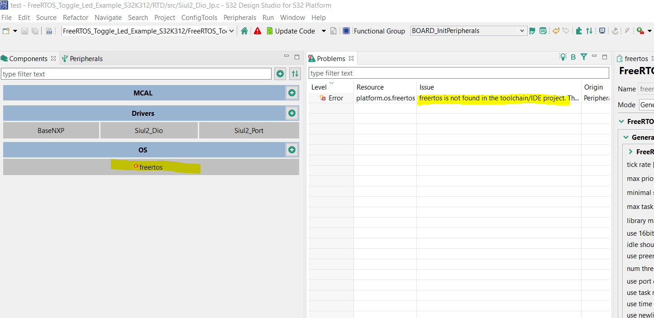Sort problems by Level column header
The image size is (654, 318).
[x=331, y=87]
